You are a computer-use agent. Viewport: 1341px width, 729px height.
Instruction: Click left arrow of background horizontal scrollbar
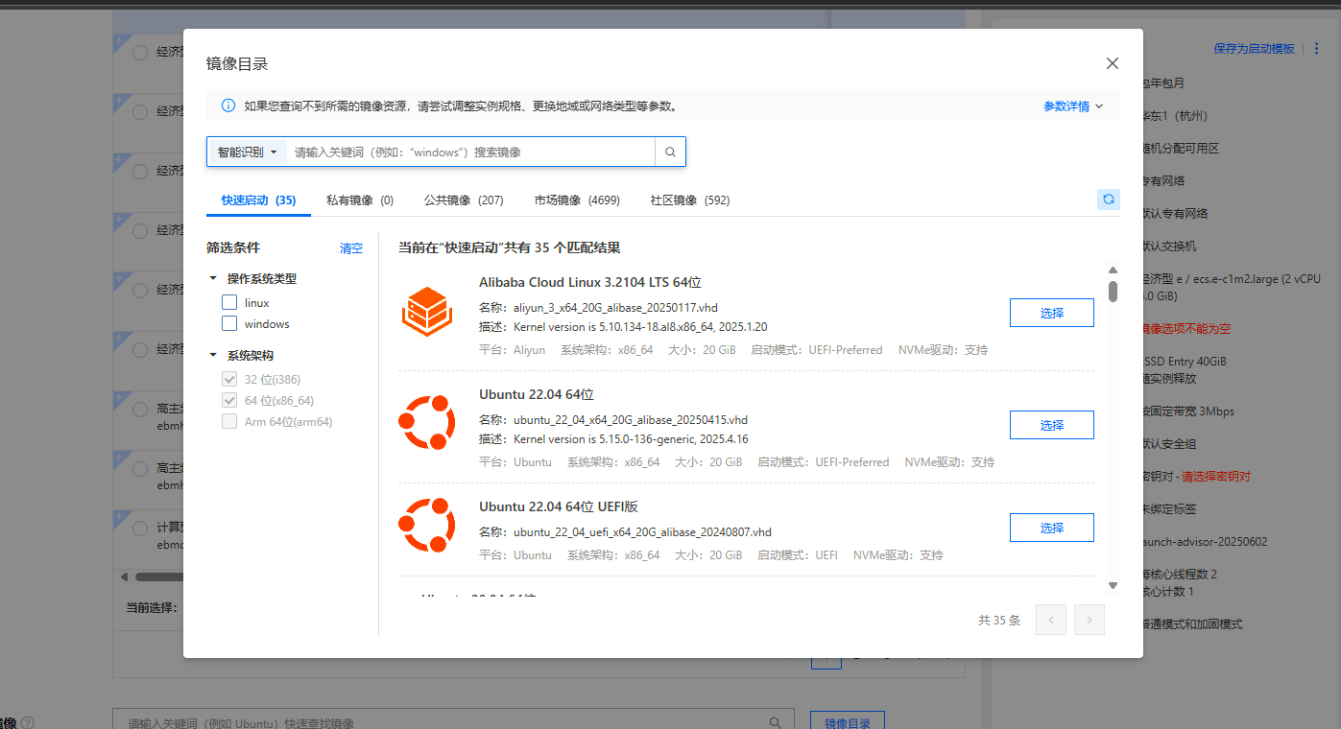[124, 576]
